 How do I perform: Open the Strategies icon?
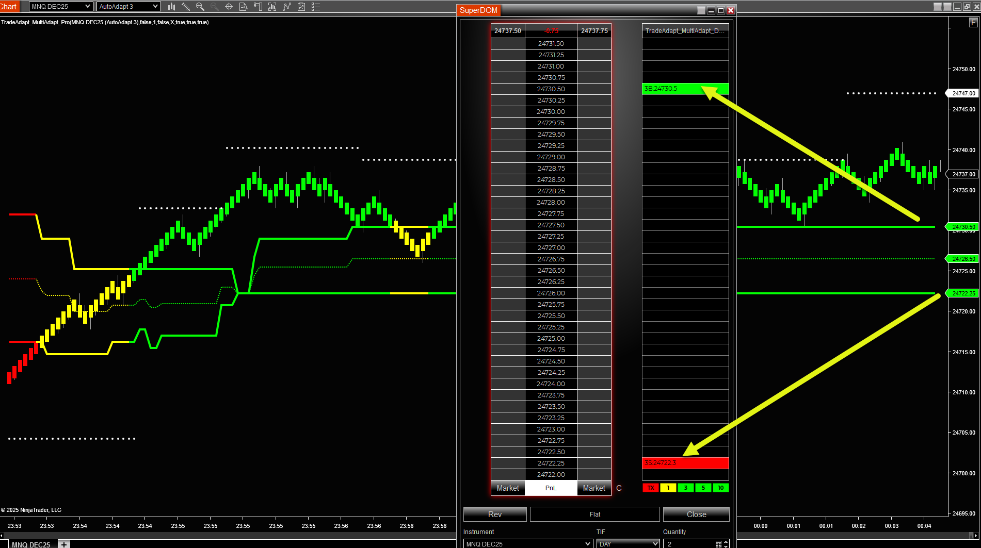click(287, 7)
